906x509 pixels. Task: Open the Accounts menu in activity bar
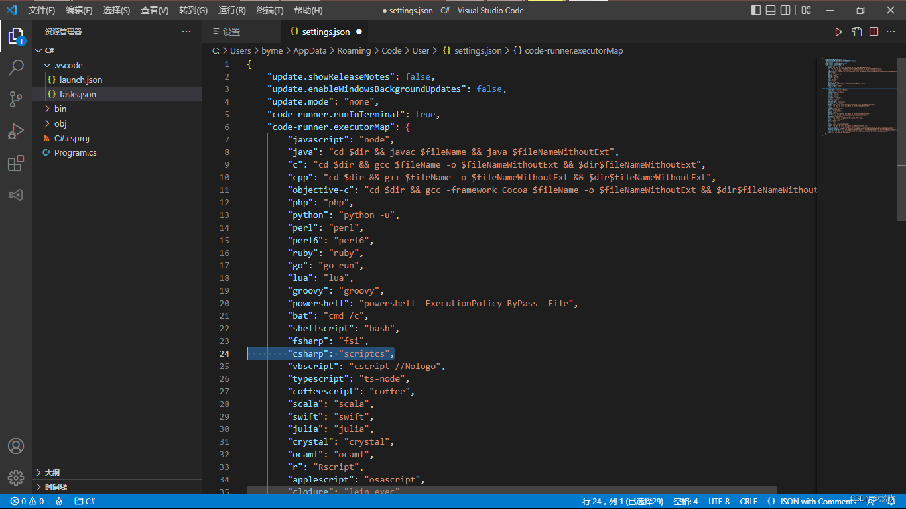pyautogui.click(x=16, y=446)
